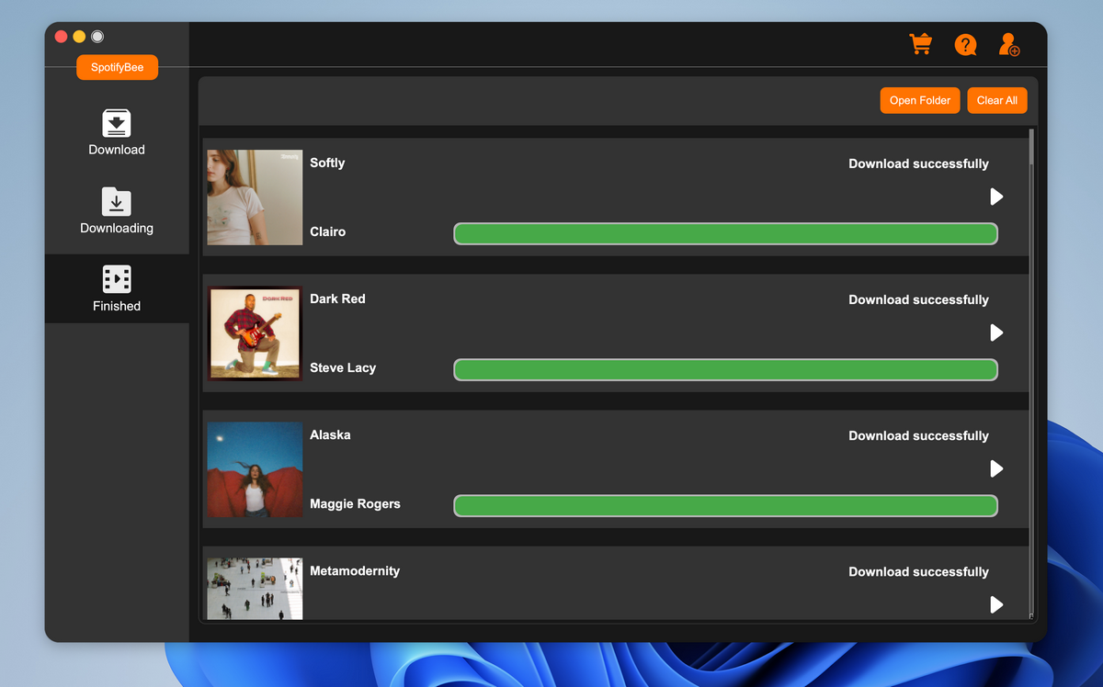Click the Open Folder button
The height and width of the screenshot is (687, 1103).
920,100
